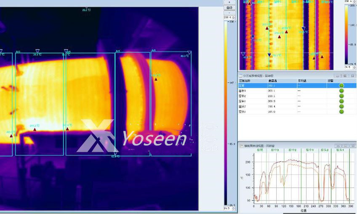The image size is (357, 214).
Task: Select the 窑中1 row in the region table
Action: (297, 101)
